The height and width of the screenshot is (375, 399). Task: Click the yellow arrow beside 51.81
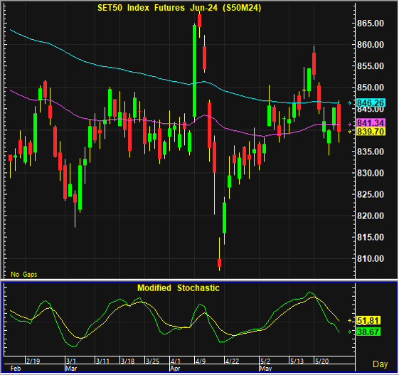350,320
